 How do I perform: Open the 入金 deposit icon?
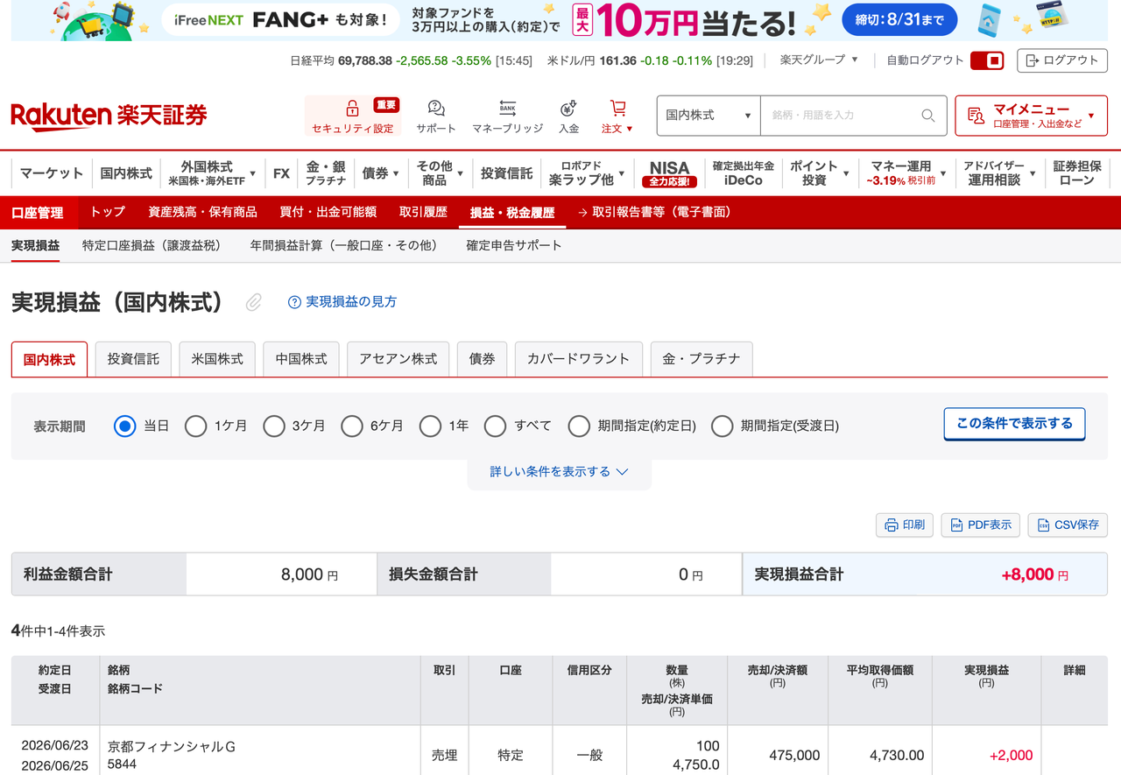568,108
